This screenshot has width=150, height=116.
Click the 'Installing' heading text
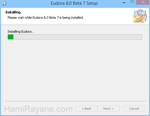coord(13,12)
